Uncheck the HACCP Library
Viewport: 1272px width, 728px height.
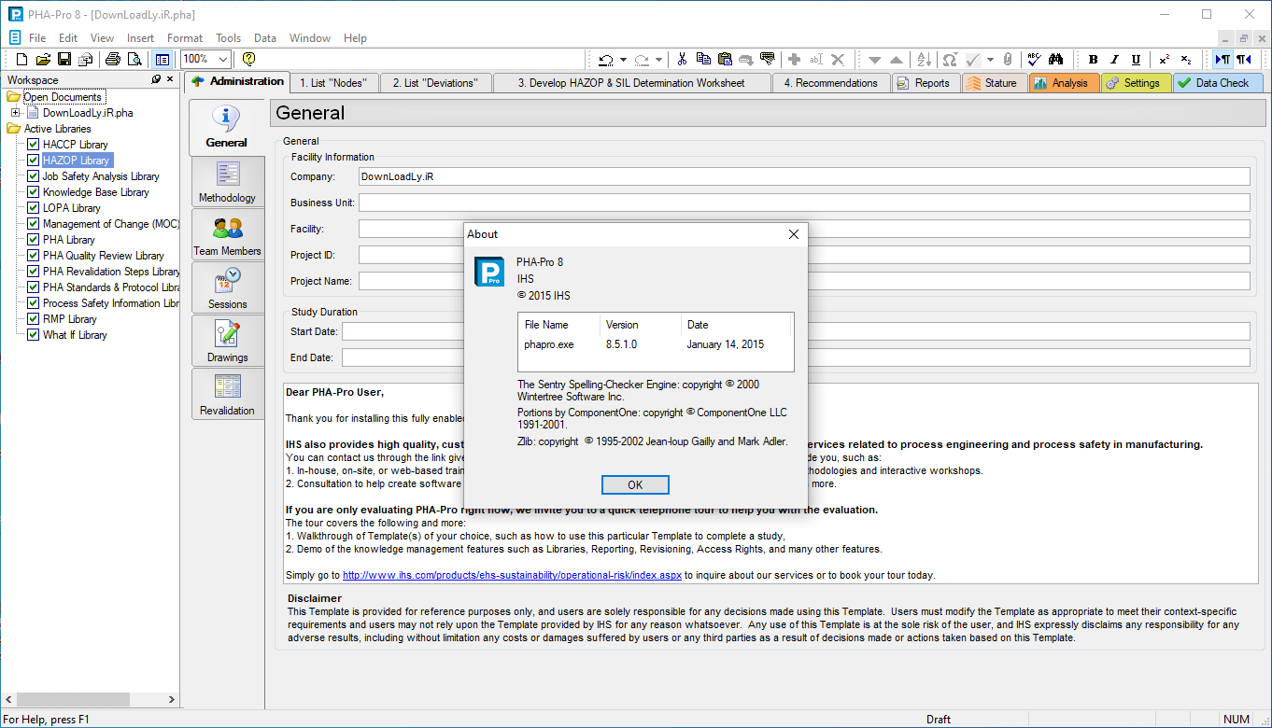pos(33,144)
